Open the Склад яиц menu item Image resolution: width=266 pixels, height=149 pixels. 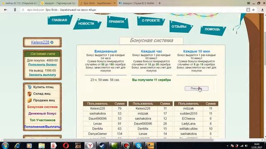(42, 94)
